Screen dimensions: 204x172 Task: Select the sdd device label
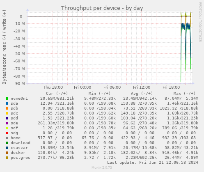click(14, 118)
